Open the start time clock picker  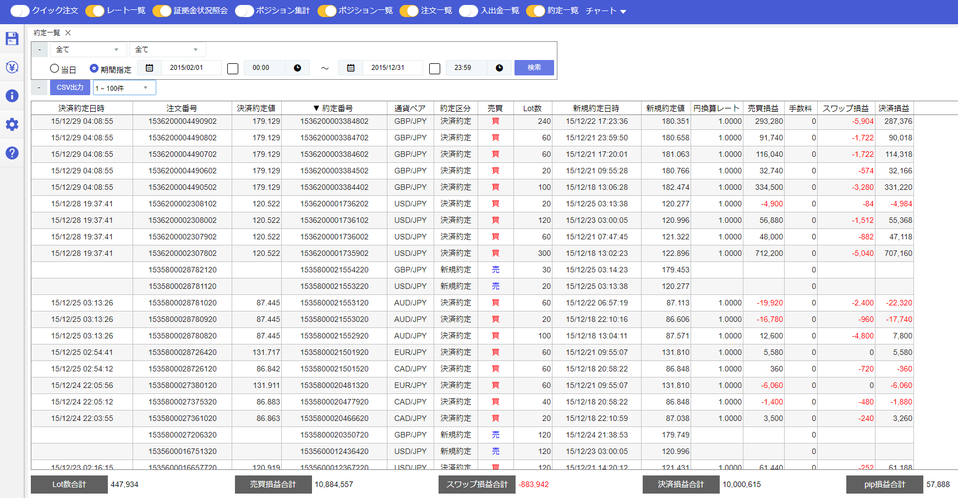297,68
